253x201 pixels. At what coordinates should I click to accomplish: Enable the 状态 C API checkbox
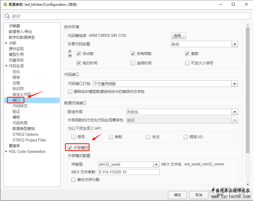(x=148, y=137)
